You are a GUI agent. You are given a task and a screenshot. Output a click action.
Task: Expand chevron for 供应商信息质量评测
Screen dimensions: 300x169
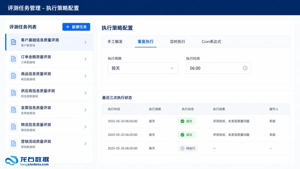[x=85, y=93]
